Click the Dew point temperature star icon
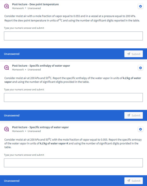Image resolution: width=147 pixels, height=186 pixels. tap(140, 6)
